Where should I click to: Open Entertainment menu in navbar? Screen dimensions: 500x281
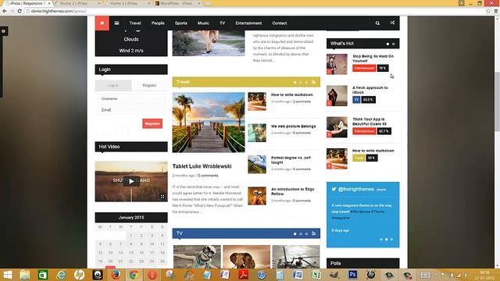coord(248,23)
